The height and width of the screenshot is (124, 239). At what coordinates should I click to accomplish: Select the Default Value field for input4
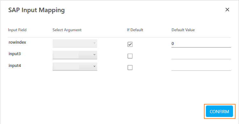tap(201, 67)
